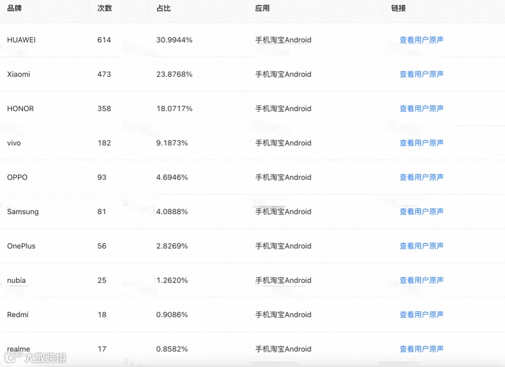Open 查看用户原声 link for Samsung

click(x=421, y=211)
